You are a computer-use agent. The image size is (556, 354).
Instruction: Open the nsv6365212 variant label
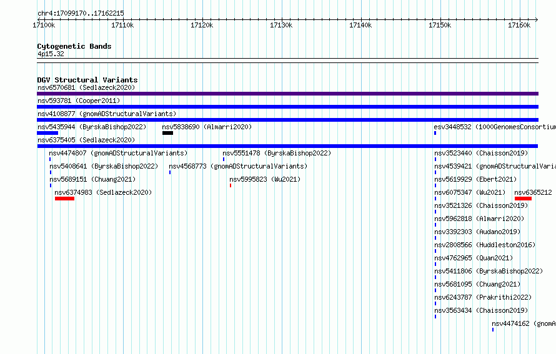[x=533, y=192]
